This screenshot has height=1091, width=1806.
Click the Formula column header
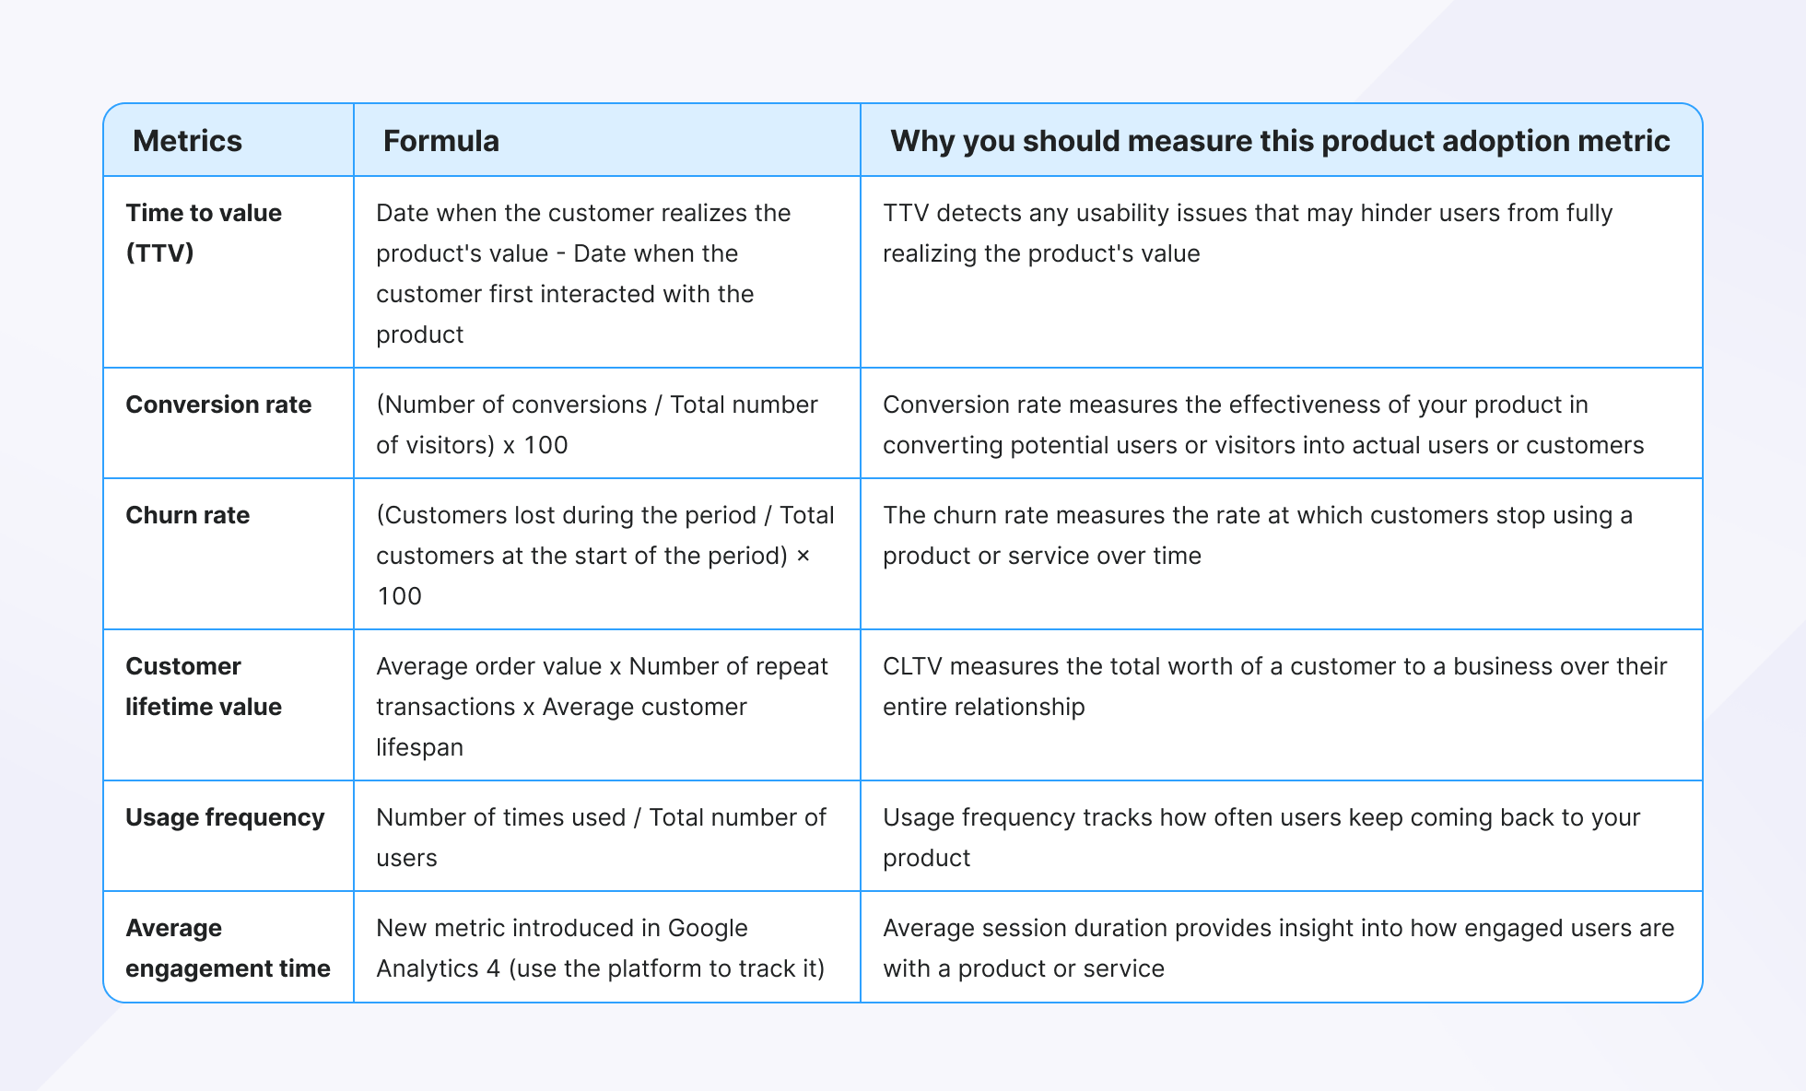coord(441,141)
